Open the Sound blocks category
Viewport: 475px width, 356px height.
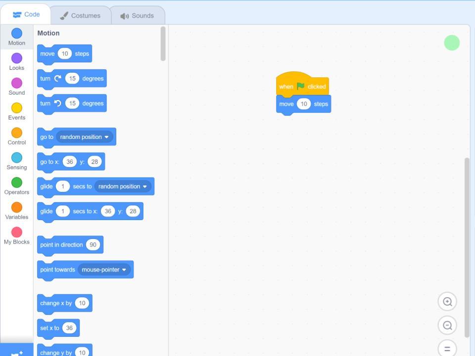[17, 87]
